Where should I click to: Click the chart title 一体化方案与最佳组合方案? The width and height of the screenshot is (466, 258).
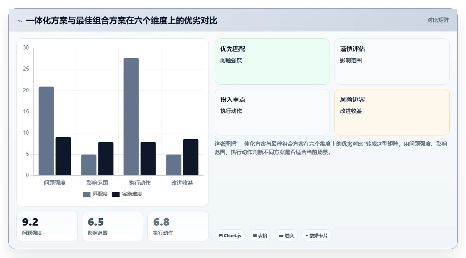click(121, 21)
